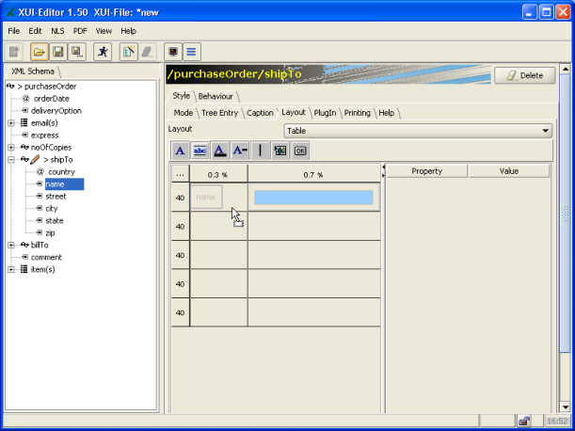Click the open folder toolbar icon

click(x=39, y=52)
